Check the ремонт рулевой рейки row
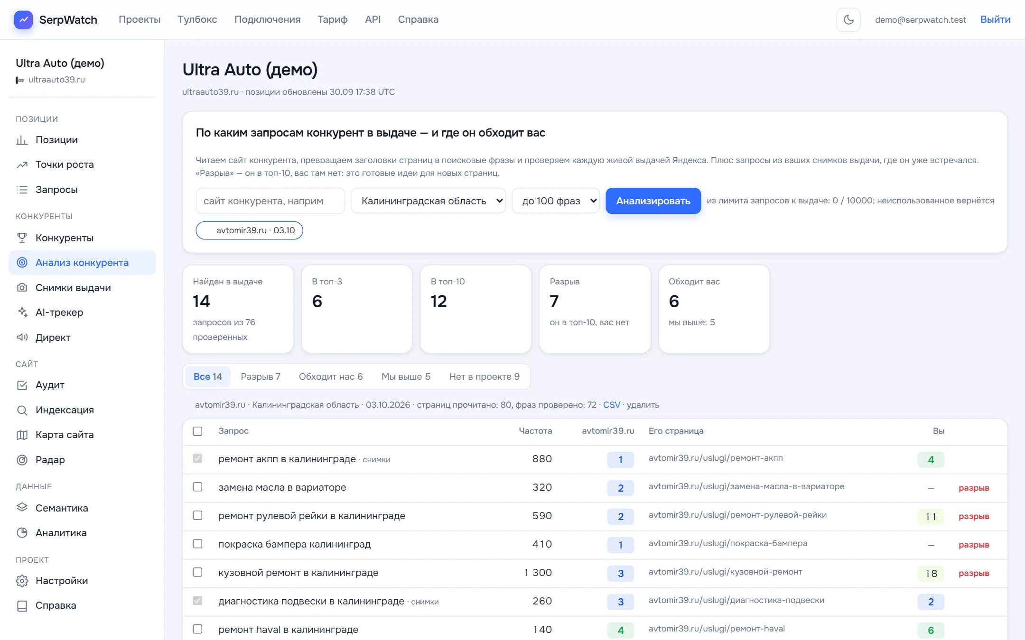The image size is (1025, 640). click(x=197, y=515)
